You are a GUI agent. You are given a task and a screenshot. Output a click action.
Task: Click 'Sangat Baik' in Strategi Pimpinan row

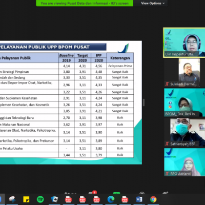120,72
